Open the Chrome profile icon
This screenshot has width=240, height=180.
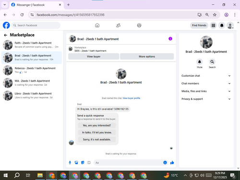tap(226, 15)
